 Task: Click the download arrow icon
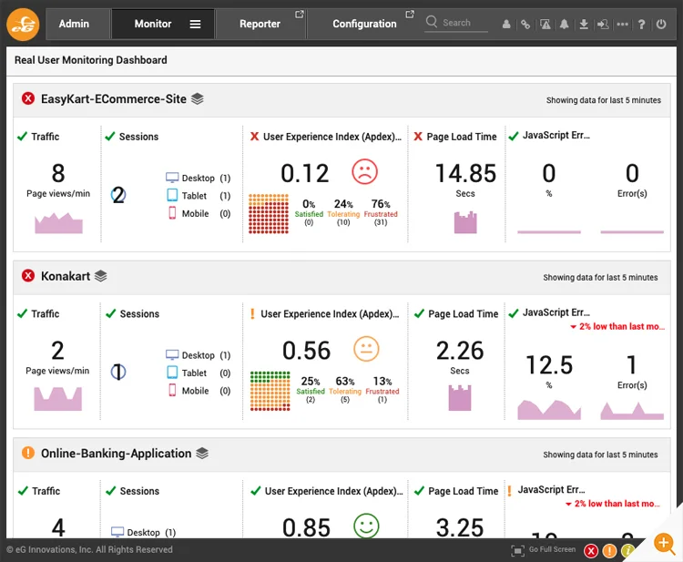point(584,24)
